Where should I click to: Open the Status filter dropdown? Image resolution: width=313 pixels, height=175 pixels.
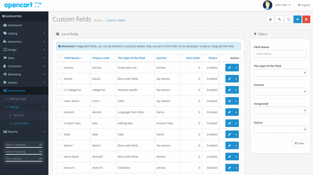[280, 129]
